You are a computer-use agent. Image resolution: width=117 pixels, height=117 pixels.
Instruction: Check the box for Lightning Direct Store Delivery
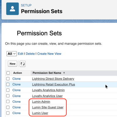coord(8,79)
